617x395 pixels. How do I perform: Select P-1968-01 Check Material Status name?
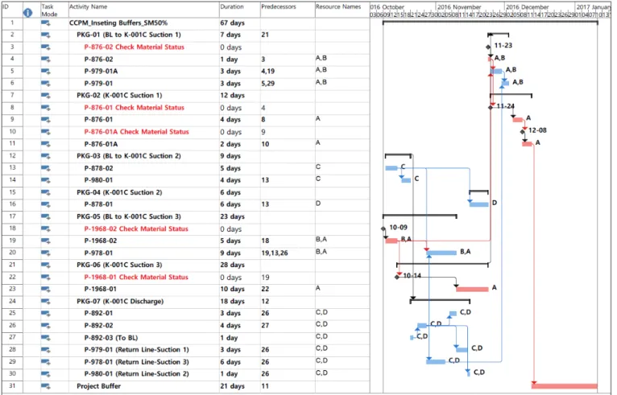coord(136,277)
